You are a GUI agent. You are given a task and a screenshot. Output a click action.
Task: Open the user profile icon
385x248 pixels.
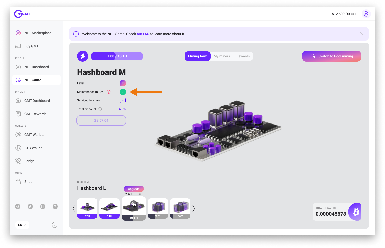point(366,14)
